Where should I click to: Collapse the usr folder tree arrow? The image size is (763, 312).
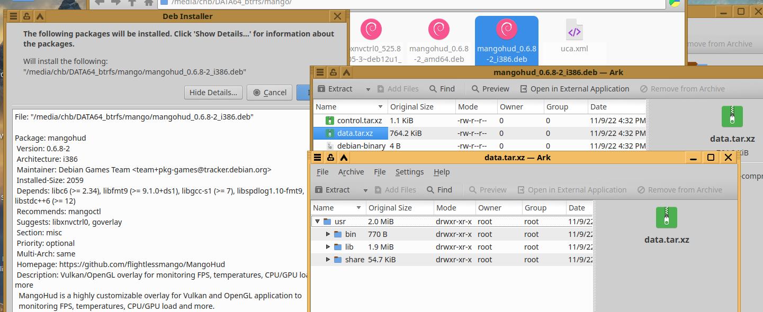coord(318,222)
